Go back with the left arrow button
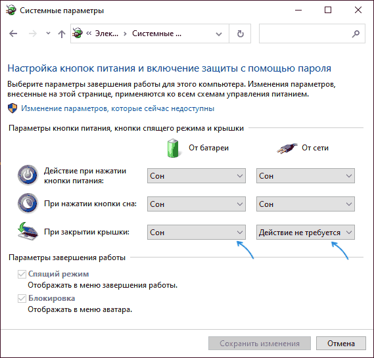The height and width of the screenshot is (358, 374). [13, 34]
